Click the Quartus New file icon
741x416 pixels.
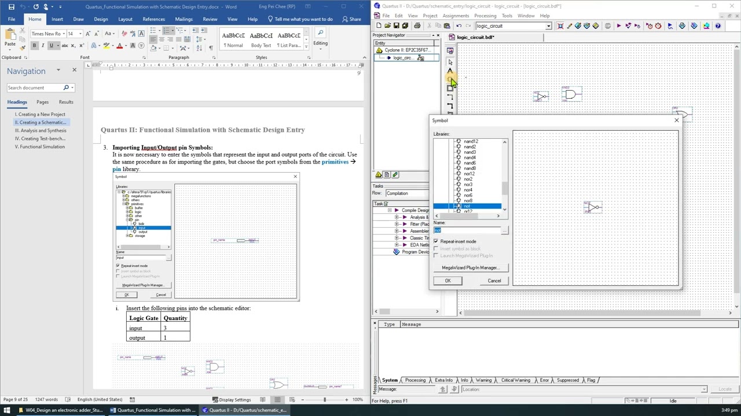pyautogui.click(x=379, y=26)
